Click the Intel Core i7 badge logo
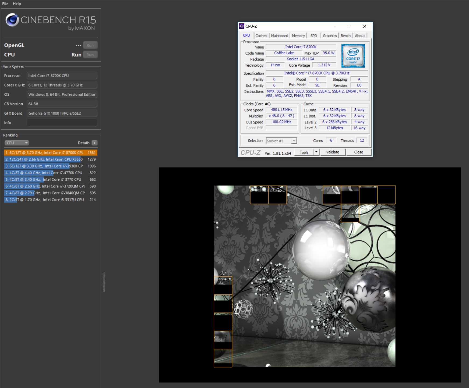 click(353, 56)
